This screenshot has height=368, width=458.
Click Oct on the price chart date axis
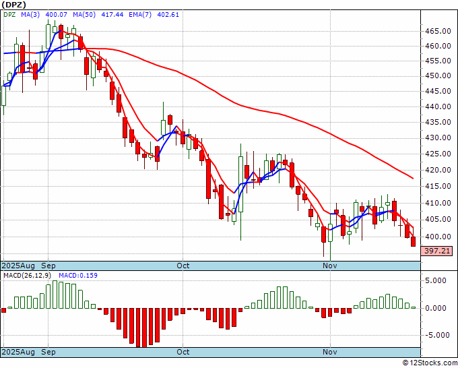point(183,266)
